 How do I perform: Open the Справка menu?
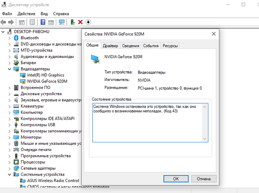61,14
